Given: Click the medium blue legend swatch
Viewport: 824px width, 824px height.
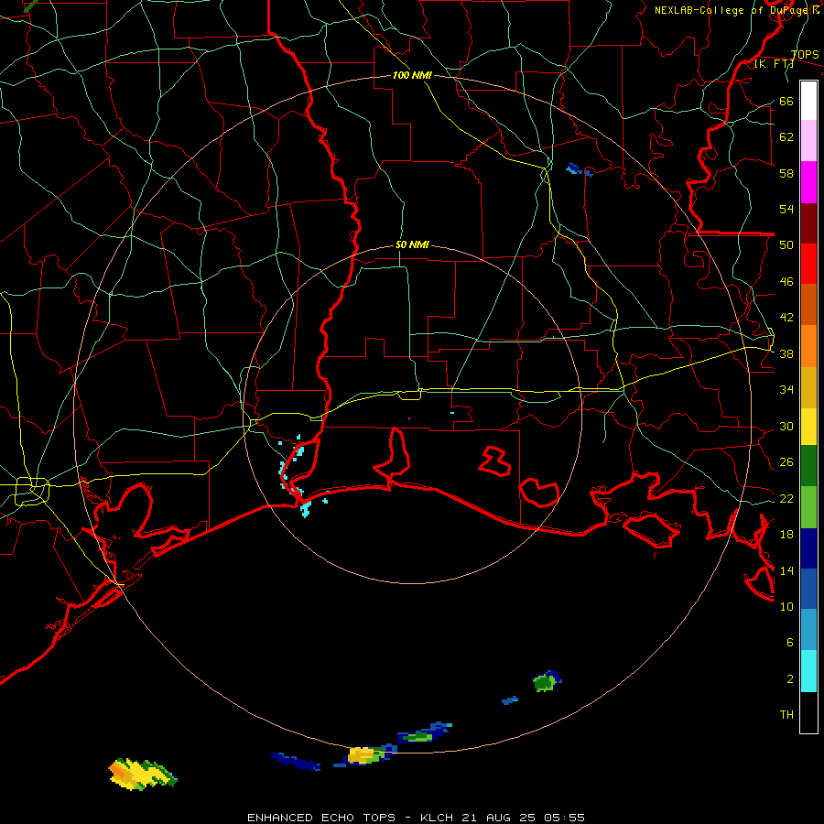Looking at the screenshot, I should (808, 589).
